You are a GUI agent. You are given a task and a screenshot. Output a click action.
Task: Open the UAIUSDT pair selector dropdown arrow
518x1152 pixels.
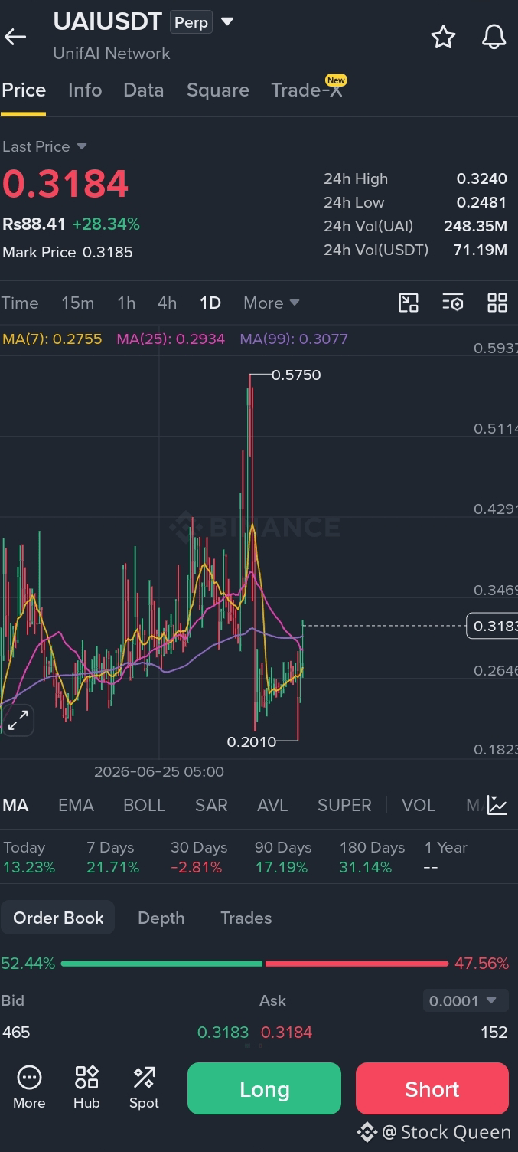pos(227,21)
